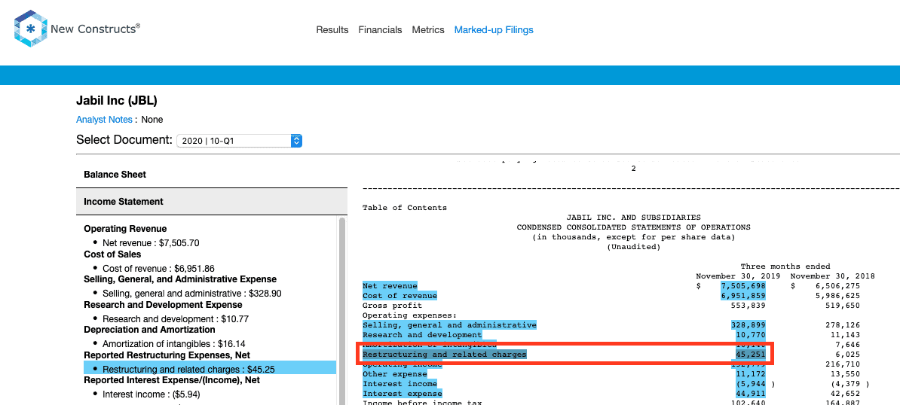The width and height of the screenshot is (900, 405).
Task: Click highlighted Restructuring and related charges line
Action: click(444, 355)
